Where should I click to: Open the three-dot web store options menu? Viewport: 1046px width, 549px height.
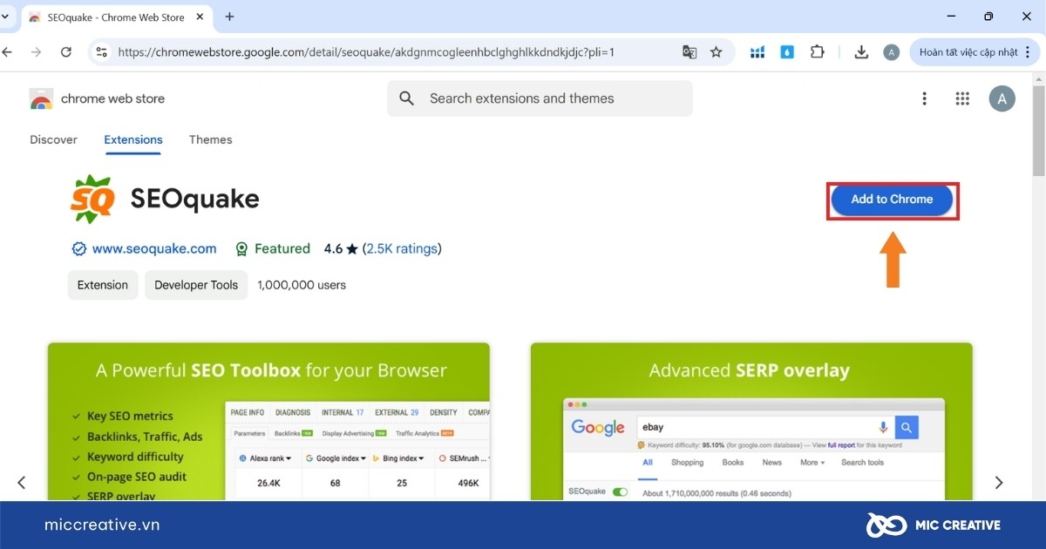tap(925, 98)
